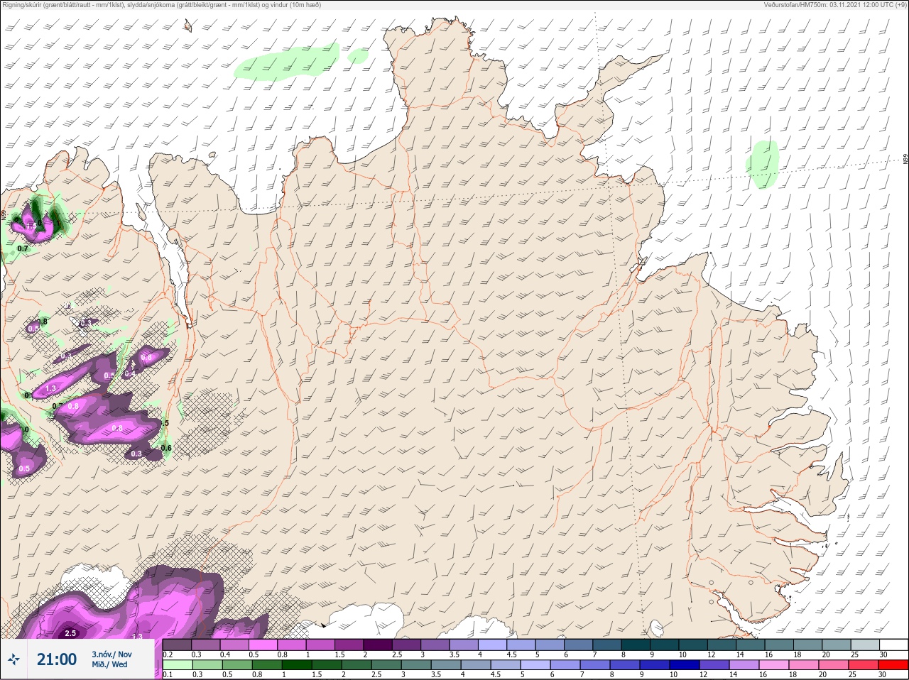
Task: Pick the darkest purple swatch labeled 2
Action: (x=378, y=645)
